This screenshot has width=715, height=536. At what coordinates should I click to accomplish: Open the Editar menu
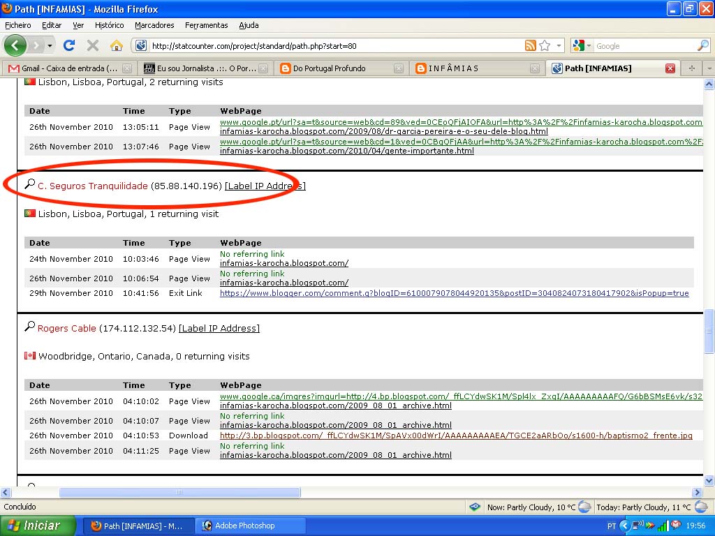(52, 25)
